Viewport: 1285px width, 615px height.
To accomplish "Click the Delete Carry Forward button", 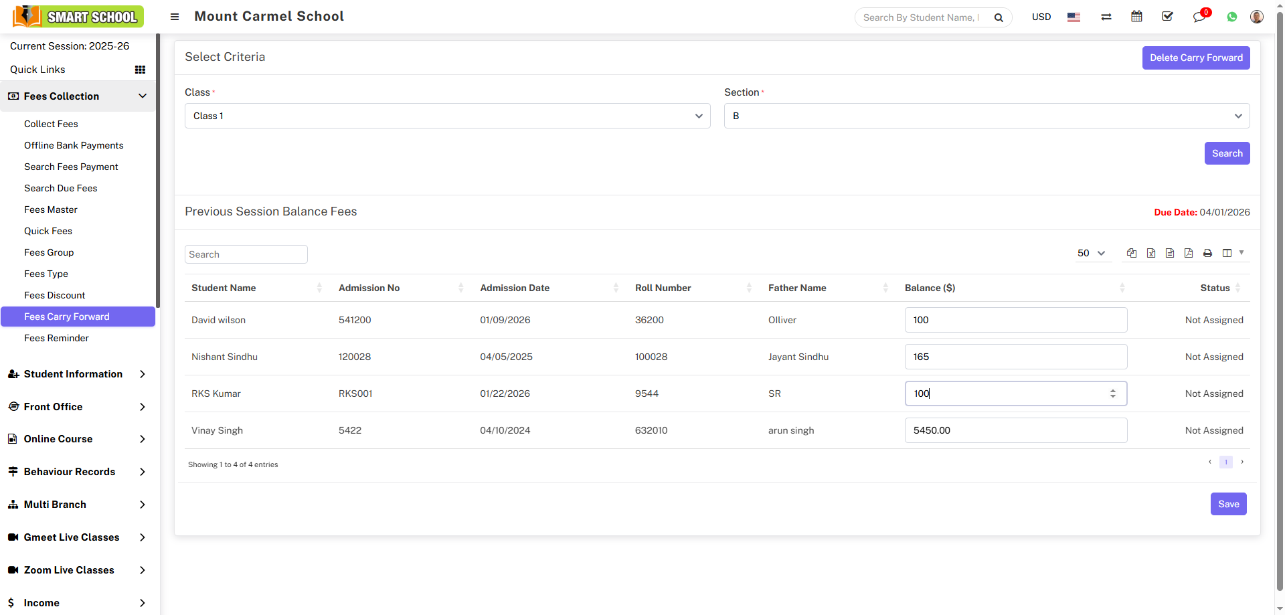I will [x=1195, y=58].
